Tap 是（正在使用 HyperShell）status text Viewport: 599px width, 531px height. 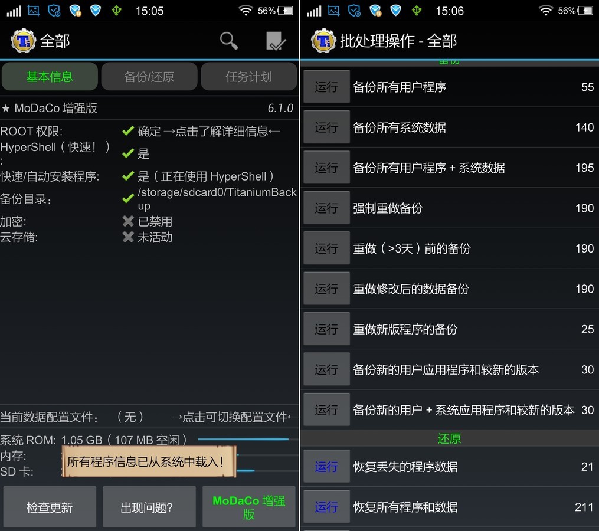[205, 176]
